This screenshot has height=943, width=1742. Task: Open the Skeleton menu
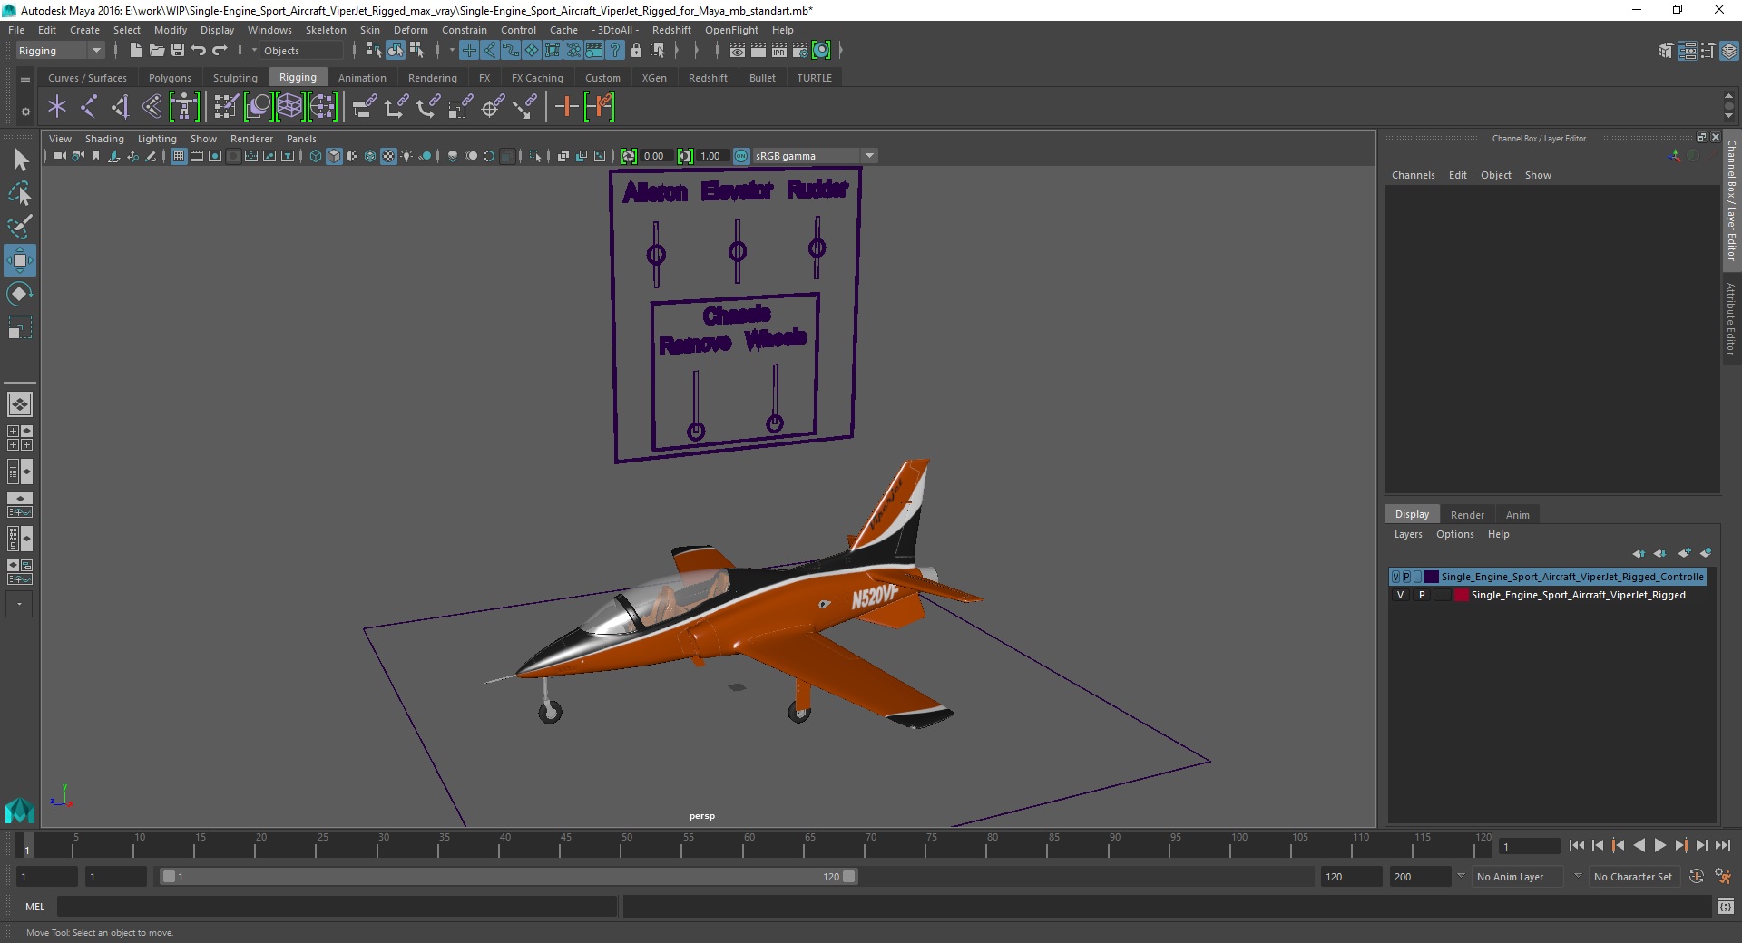click(x=326, y=30)
